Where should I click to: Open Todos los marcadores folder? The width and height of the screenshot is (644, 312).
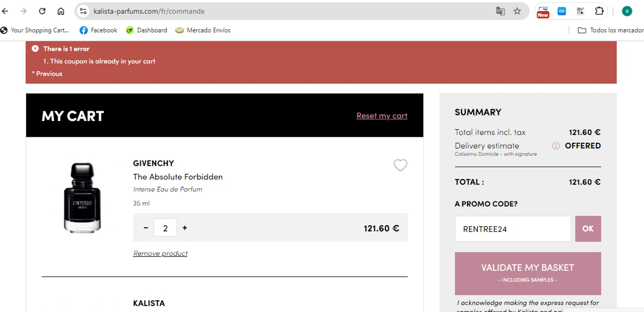[611, 30]
